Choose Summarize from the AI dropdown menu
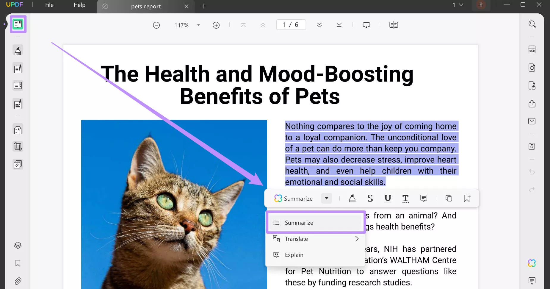This screenshot has width=550, height=289. coord(315,223)
